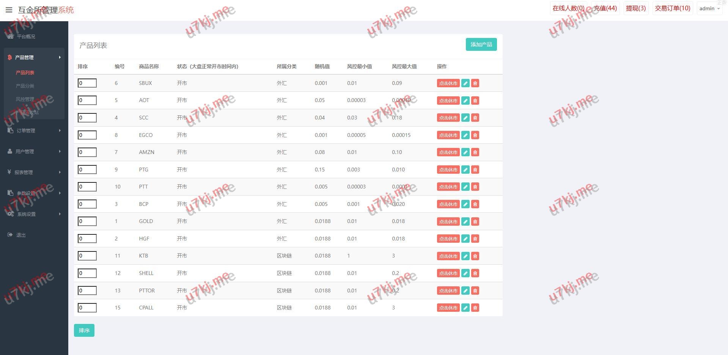Click the 添加产品 button
The height and width of the screenshot is (355, 728).
pos(481,44)
